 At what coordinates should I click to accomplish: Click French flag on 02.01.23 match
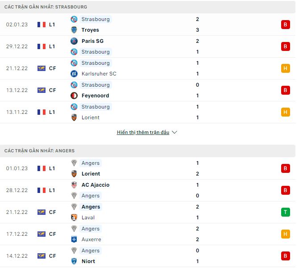tap(42, 25)
